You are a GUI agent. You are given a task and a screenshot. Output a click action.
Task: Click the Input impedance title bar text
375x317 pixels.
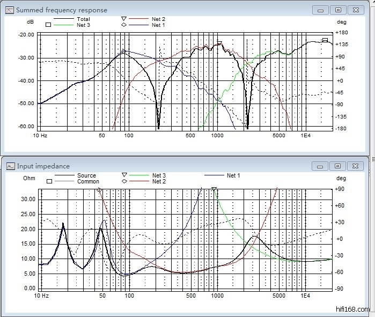pos(35,166)
